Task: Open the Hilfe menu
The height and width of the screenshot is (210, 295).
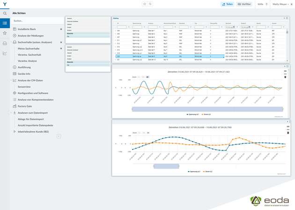Action: (x=262, y=4)
